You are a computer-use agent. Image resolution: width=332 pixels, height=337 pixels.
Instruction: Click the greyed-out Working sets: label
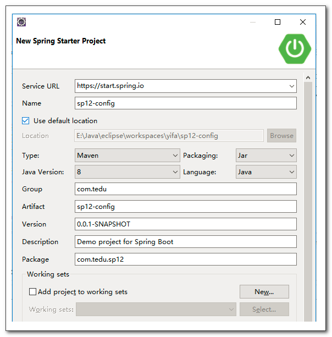[51, 310]
